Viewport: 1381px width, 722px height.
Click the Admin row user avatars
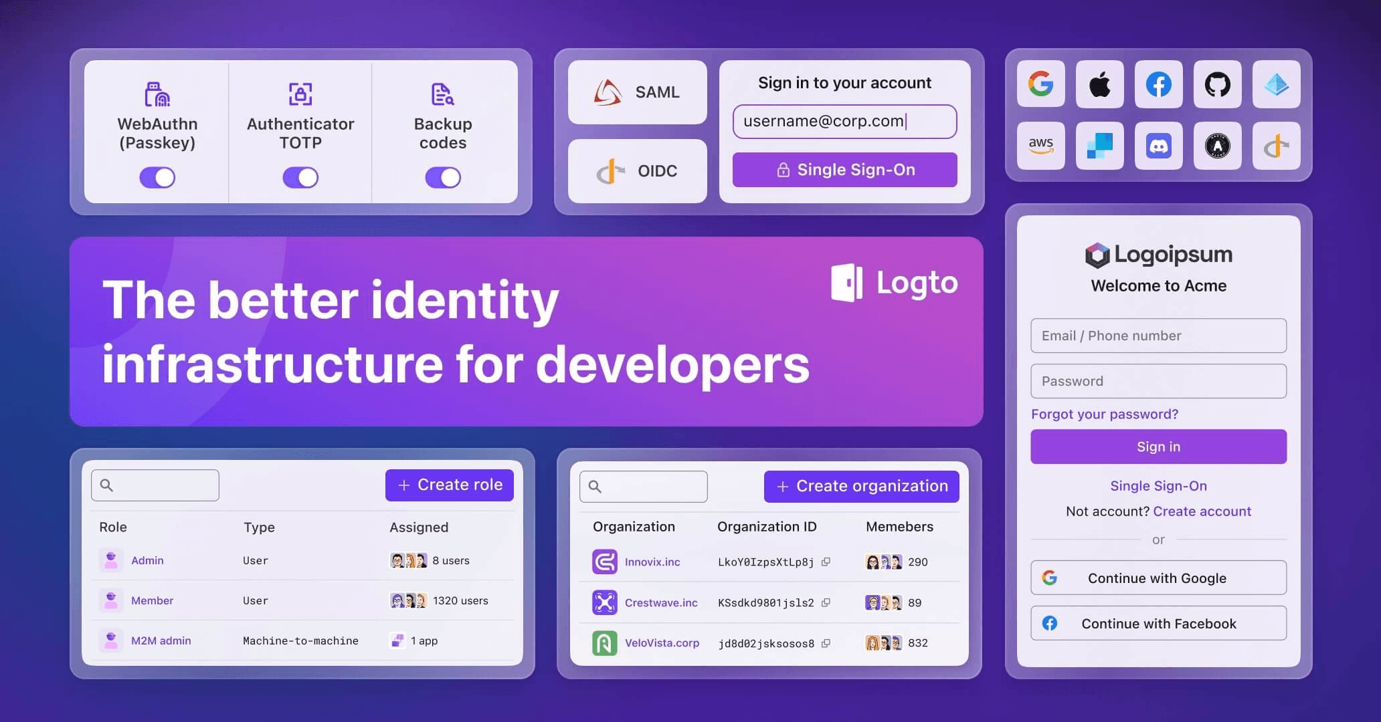408,560
